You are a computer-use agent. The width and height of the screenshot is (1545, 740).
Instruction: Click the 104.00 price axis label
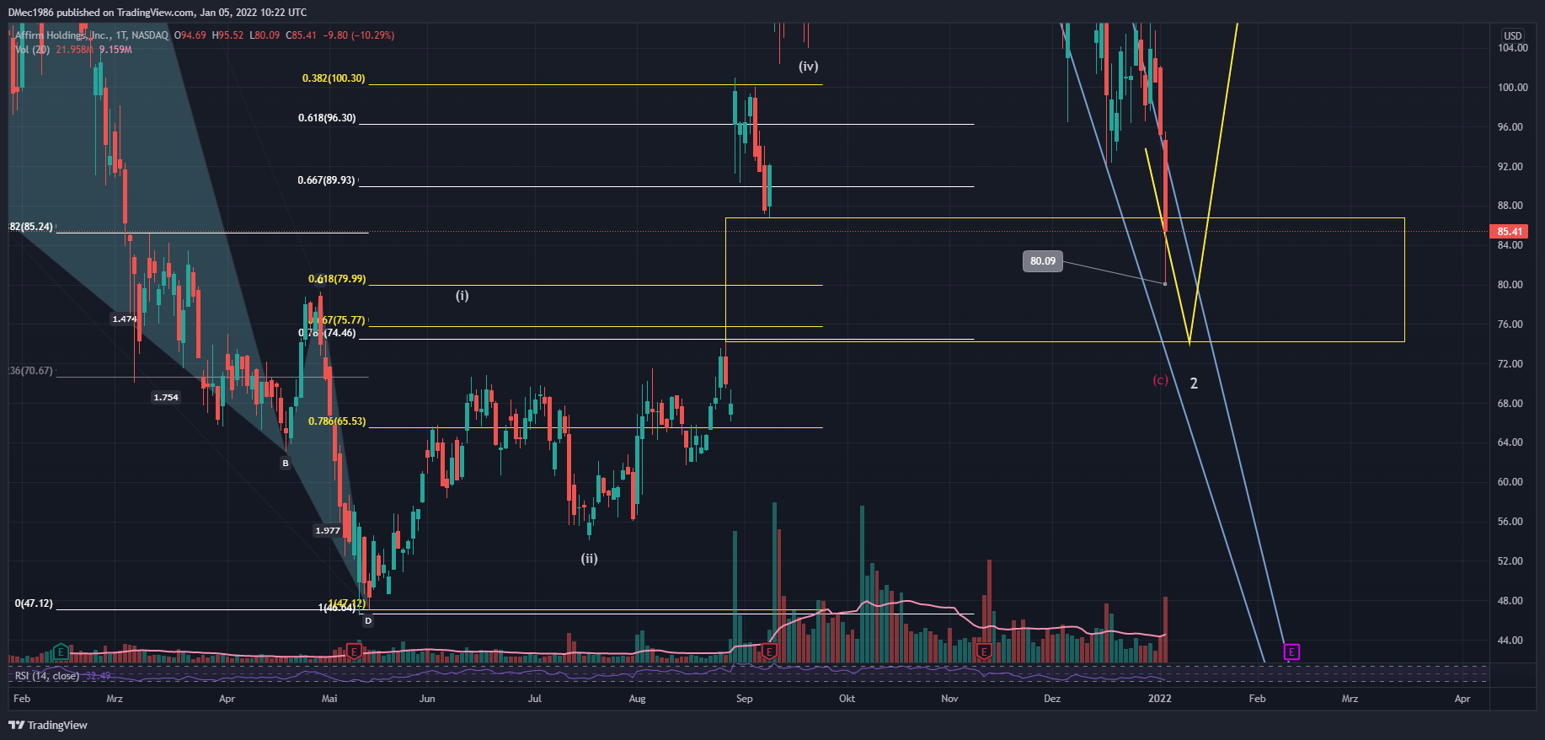[x=1513, y=48]
